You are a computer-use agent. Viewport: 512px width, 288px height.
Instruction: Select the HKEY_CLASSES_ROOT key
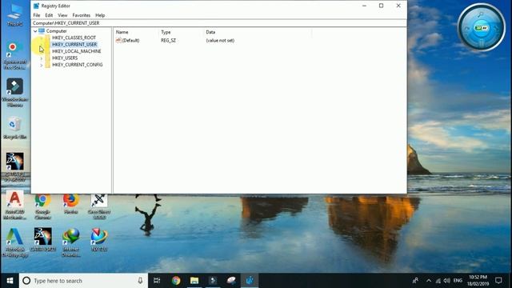coord(74,38)
